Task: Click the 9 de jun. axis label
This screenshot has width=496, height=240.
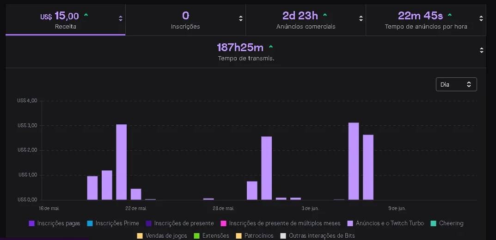Action: point(397,209)
